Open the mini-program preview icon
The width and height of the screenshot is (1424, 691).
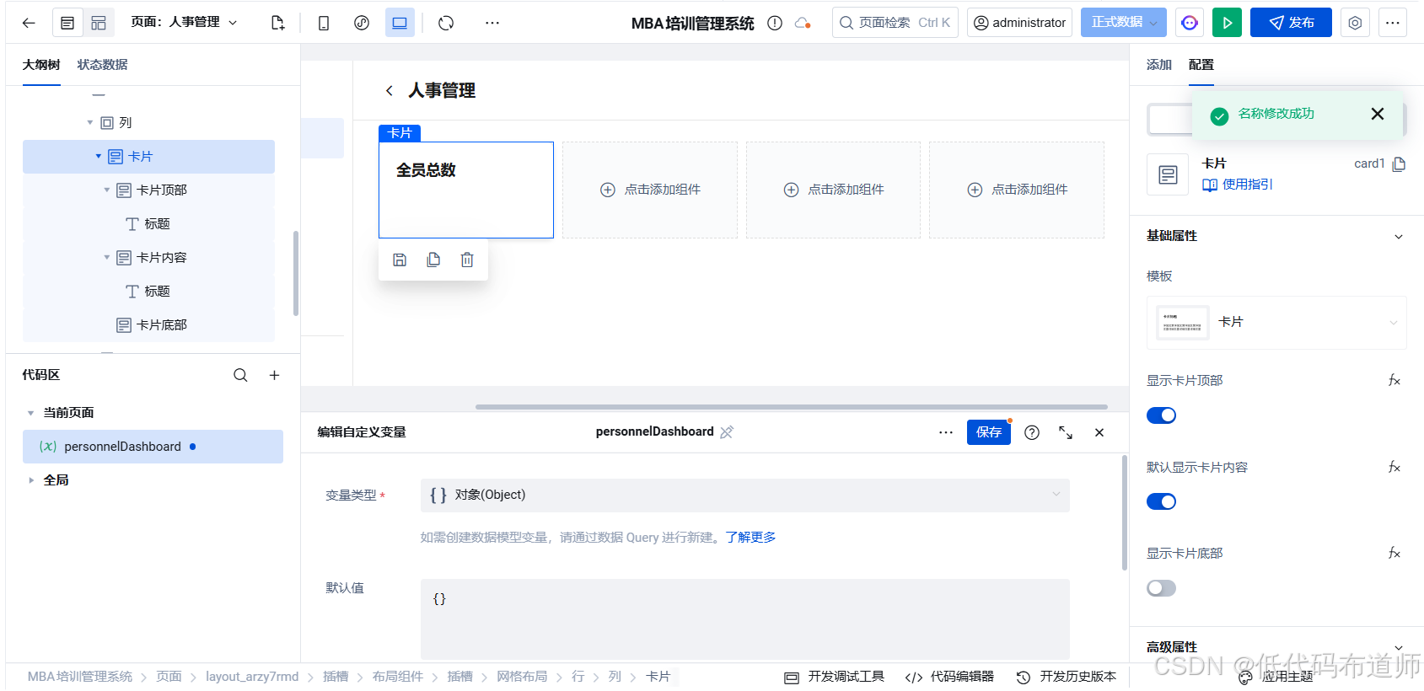[362, 23]
